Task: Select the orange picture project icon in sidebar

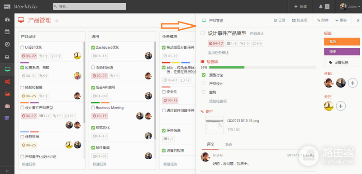Action: click(x=7, y=94)
